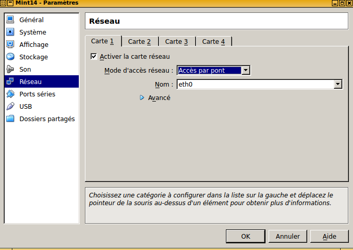Click the Réseau category label in sidebar
This screenshot has width=353, height=250.
[x=30, y=81]
